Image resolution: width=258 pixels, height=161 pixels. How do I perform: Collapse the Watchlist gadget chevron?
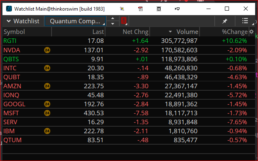tap(9, 21)
